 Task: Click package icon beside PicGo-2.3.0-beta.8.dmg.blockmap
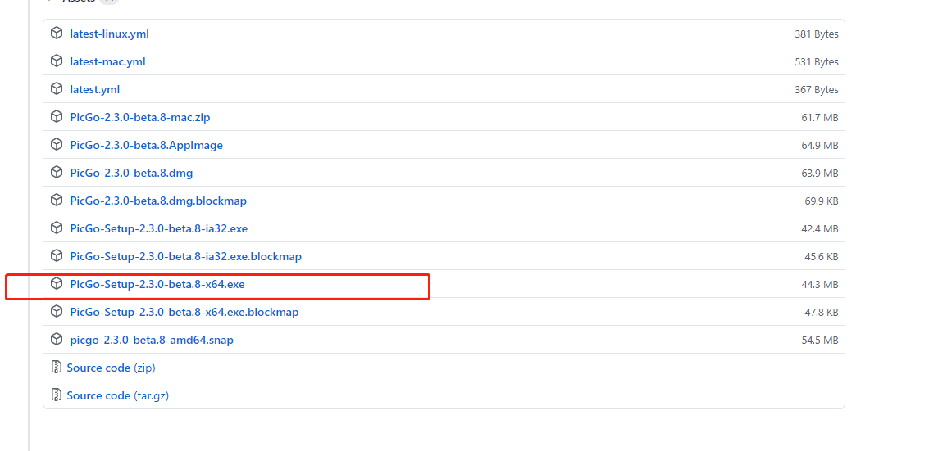[57, 201]
